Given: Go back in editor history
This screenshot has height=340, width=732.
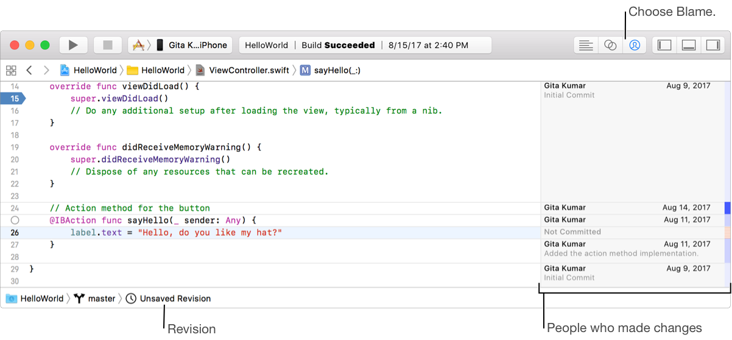Looking at the screenshot, I should [x=29, y=70].
